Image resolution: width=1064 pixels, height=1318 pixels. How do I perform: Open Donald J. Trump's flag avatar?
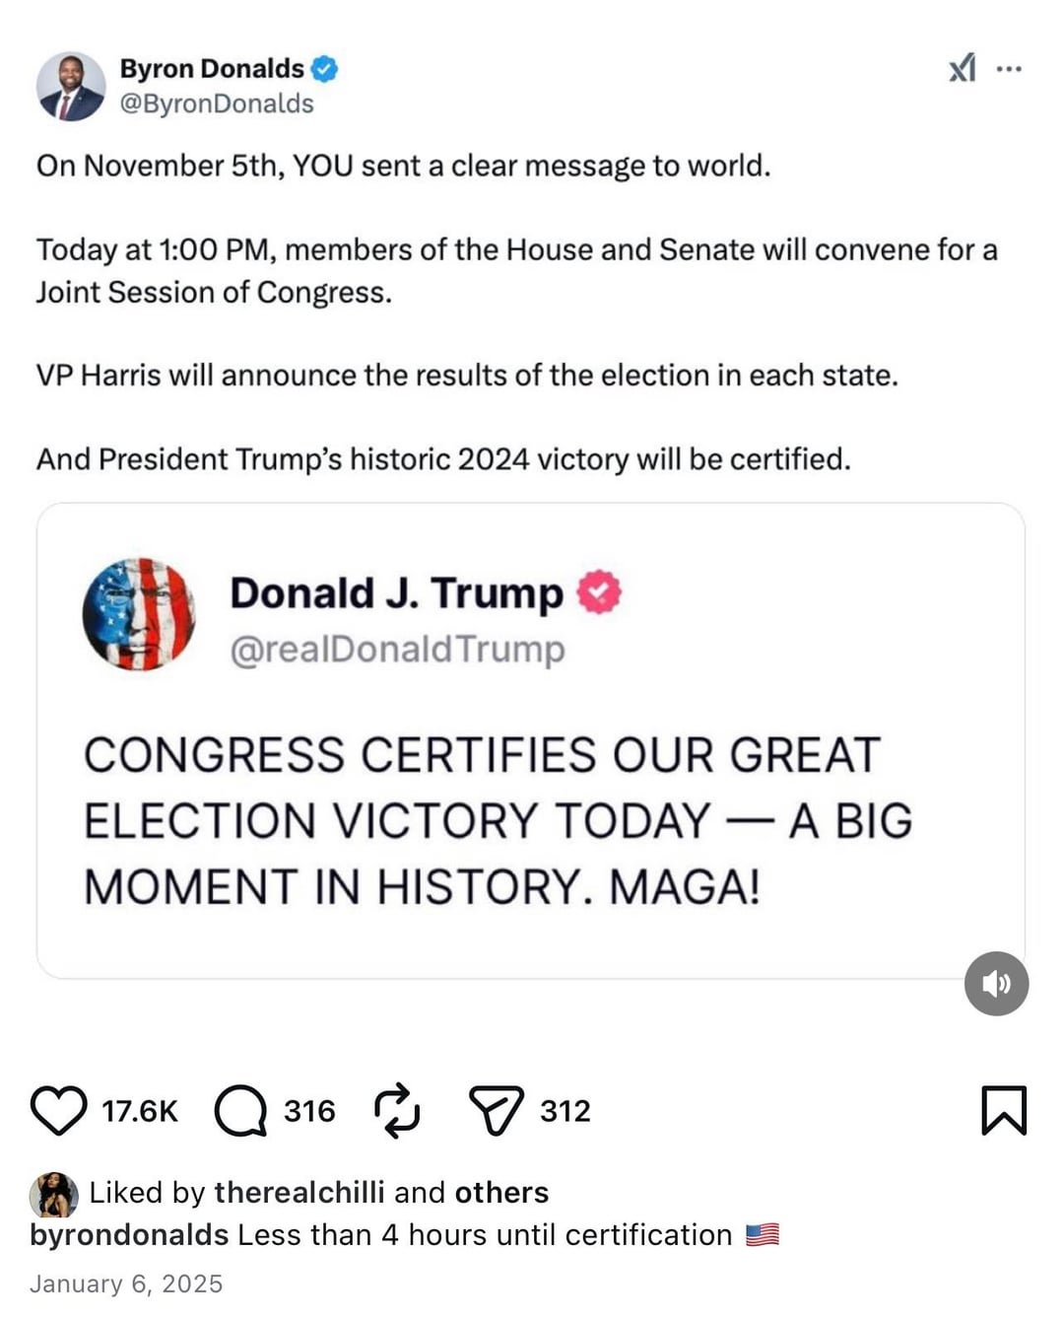[x=139, y=614]
